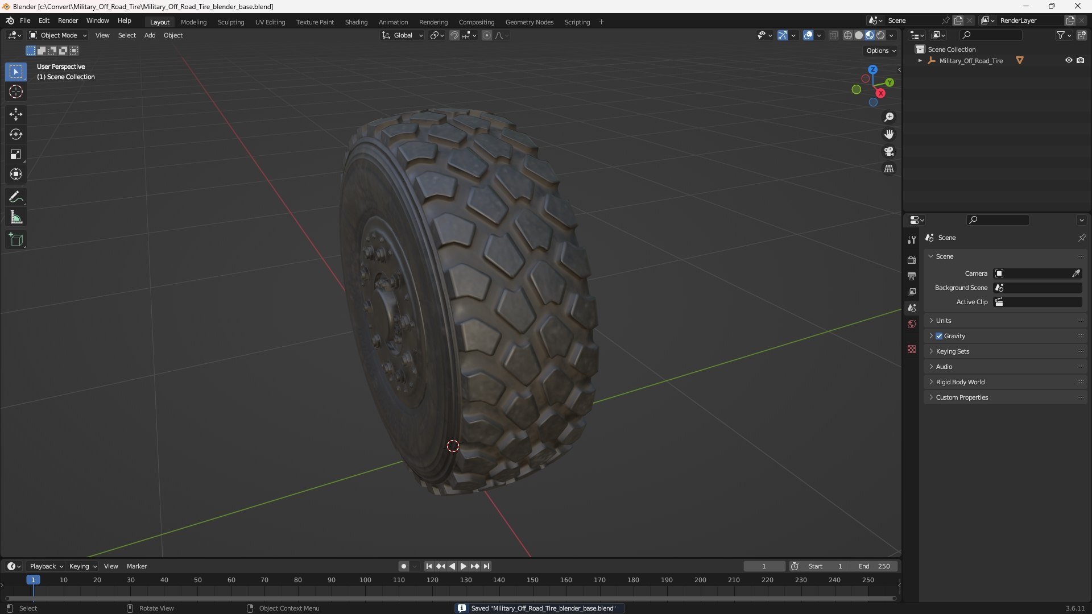This screenshot has height=614, width=1092.
Task: Select the Measure ruler tool
Action: (x=16, y=217)
